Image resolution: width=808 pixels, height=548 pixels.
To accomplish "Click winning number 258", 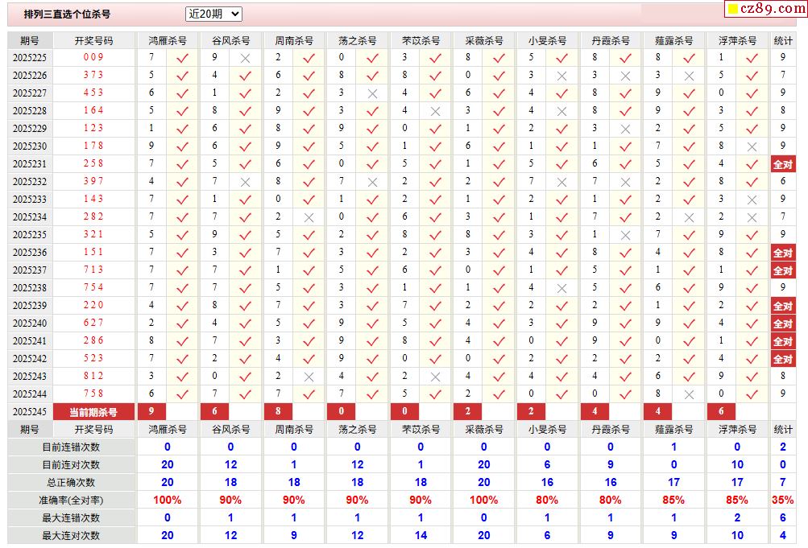I will [93, 163].
